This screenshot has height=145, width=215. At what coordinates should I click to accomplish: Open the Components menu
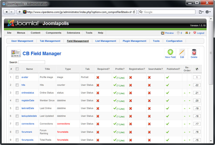pos(53,33)
